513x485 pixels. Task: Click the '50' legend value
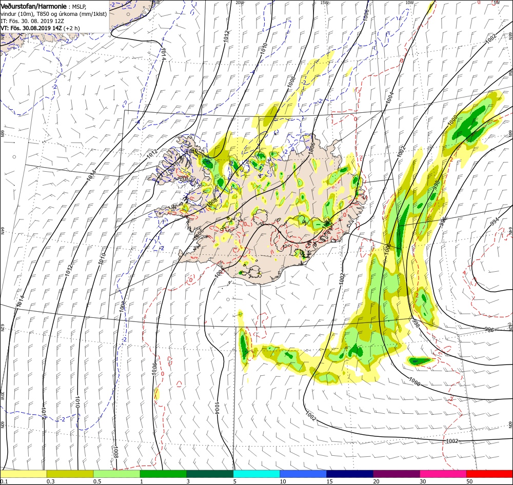(x=469, y=481)
